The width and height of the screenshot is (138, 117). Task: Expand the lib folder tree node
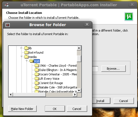[21, 48]
